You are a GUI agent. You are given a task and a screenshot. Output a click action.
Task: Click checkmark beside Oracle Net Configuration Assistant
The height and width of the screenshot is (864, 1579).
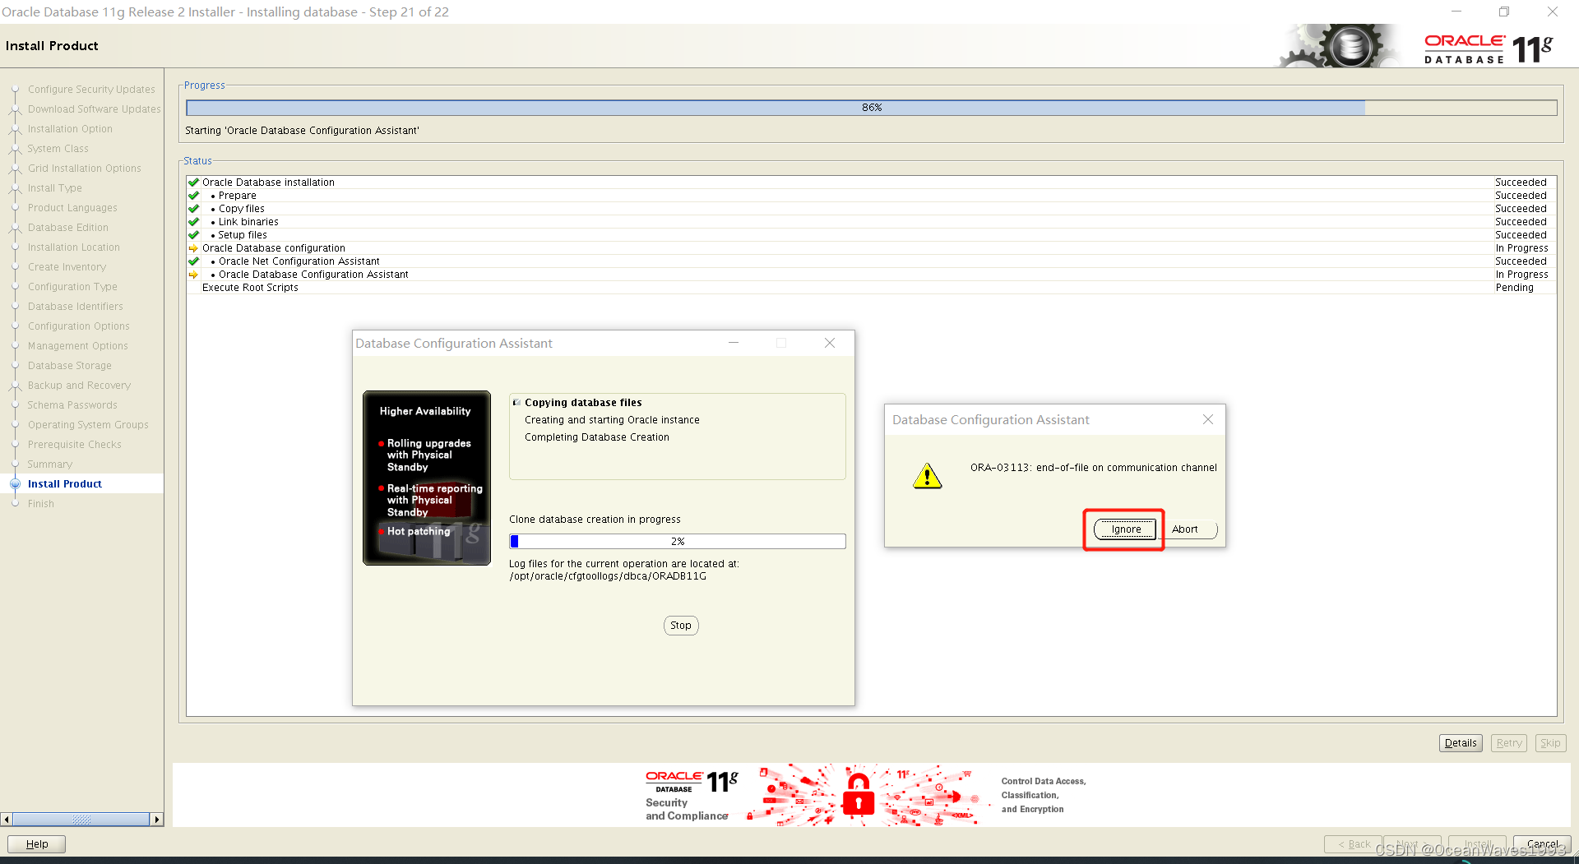(x=194, y=261)
